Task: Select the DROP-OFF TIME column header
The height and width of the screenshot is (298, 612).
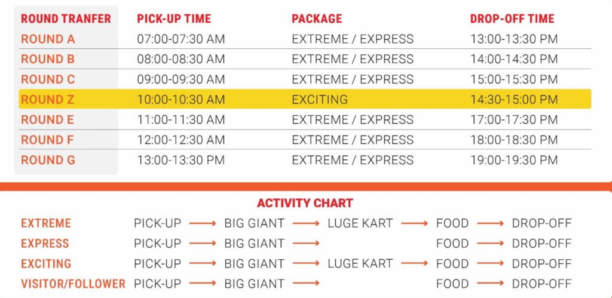Action: [512, 19]
